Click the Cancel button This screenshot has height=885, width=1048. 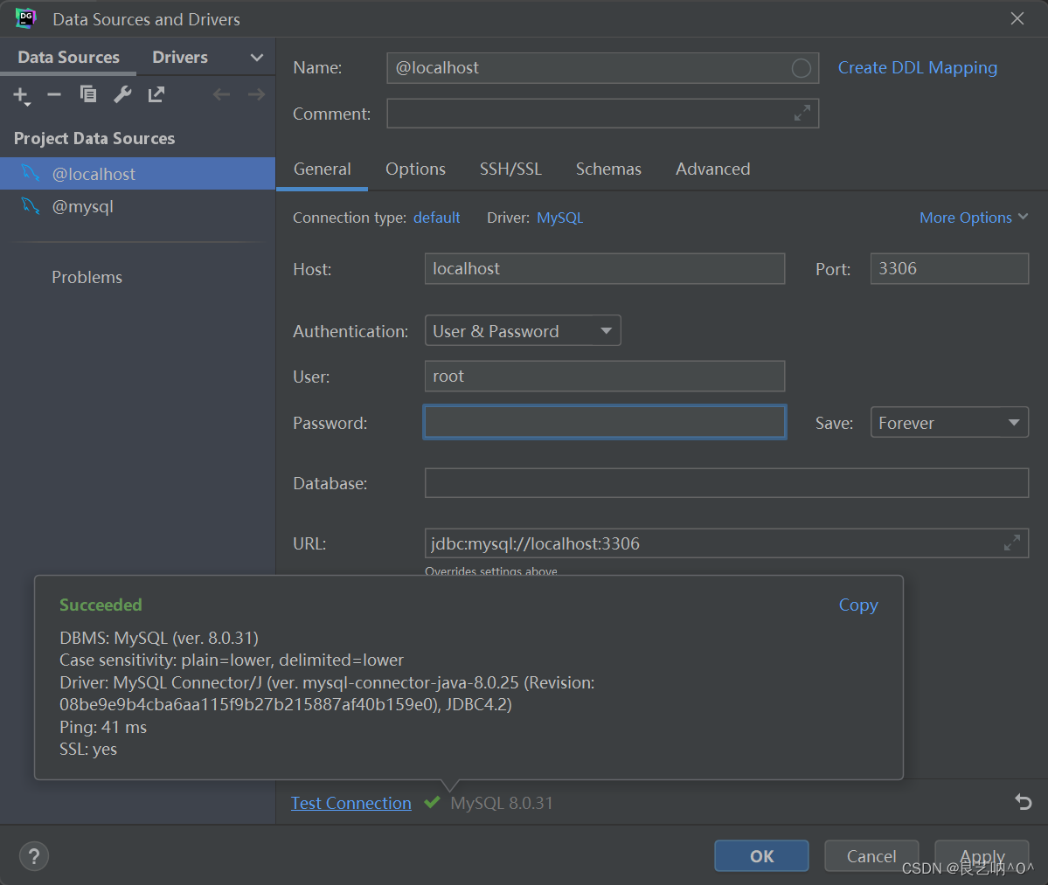click(x=871, y=855)
